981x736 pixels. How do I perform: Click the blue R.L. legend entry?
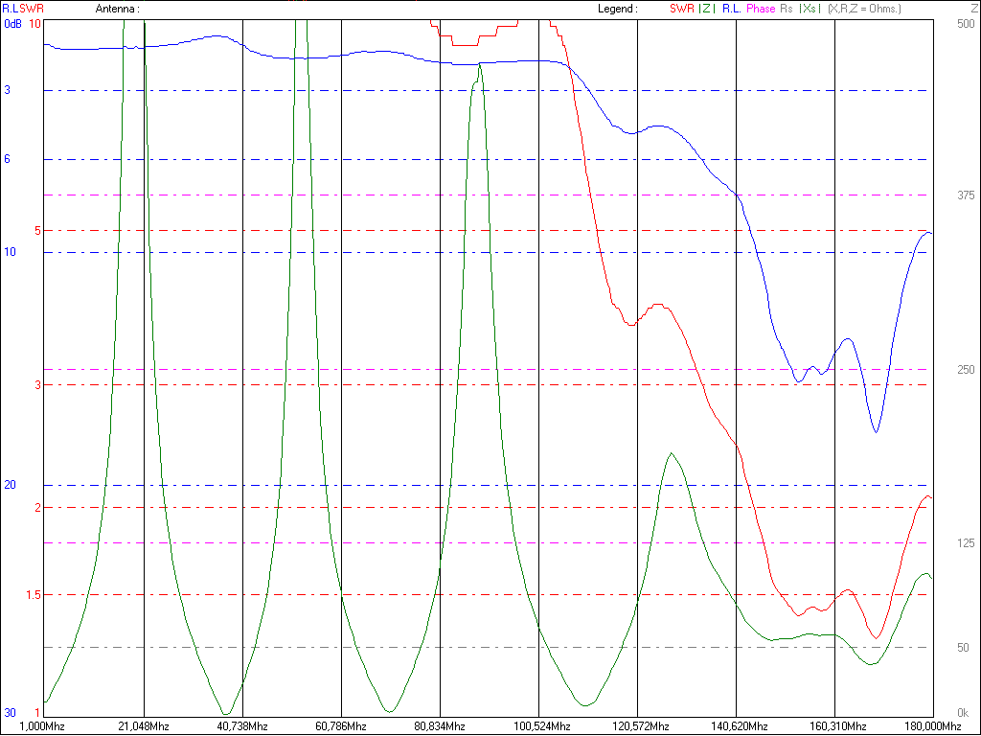click(731, 9)
